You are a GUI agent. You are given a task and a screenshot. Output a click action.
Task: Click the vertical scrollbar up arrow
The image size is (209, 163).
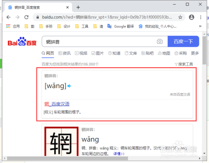[x=204, y=34]
